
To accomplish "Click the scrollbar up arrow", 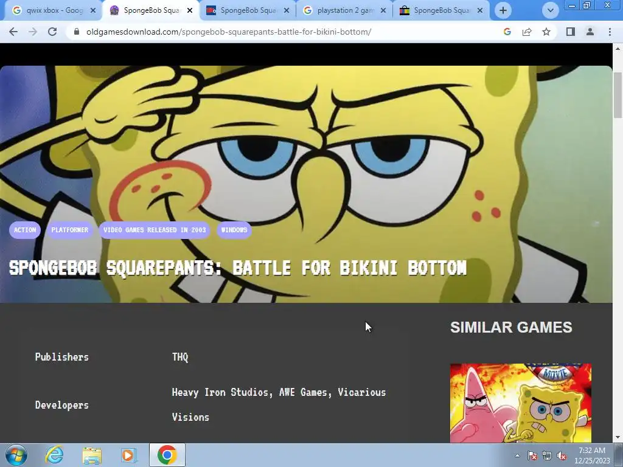I will (x=618, y=49).
